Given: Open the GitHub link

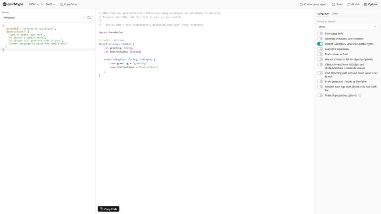Looking at the screenshot, I should click(353, 4).
